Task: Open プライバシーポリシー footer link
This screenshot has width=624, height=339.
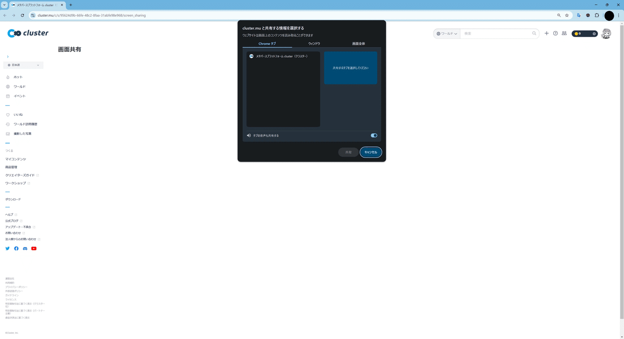Action: pos(16,287)
